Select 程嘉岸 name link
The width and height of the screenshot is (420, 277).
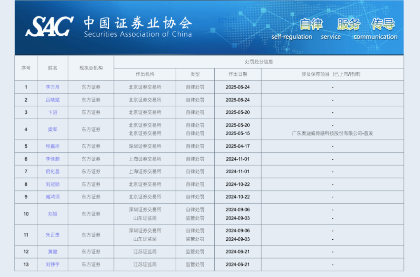tap(52, 146)
